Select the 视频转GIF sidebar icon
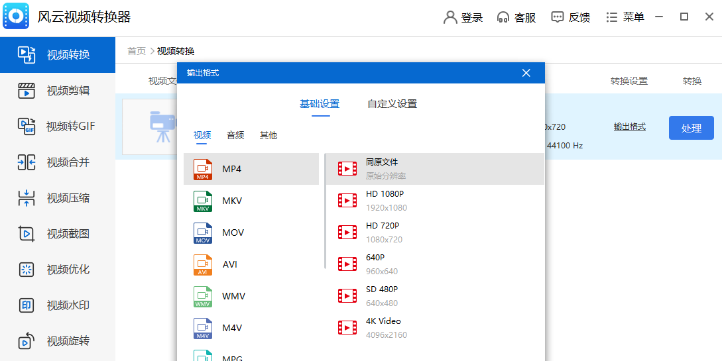722x361 pixels. (26, 127)
